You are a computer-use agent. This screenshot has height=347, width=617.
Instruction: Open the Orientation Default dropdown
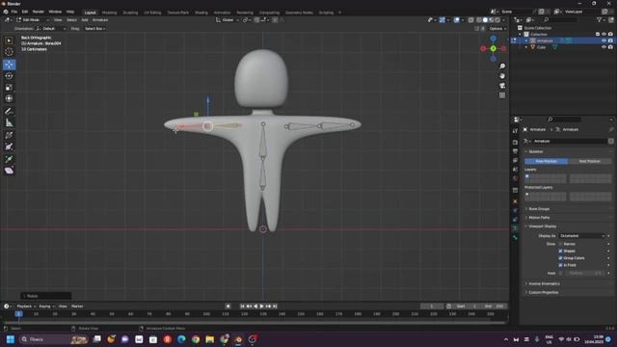tap(51, 29)
